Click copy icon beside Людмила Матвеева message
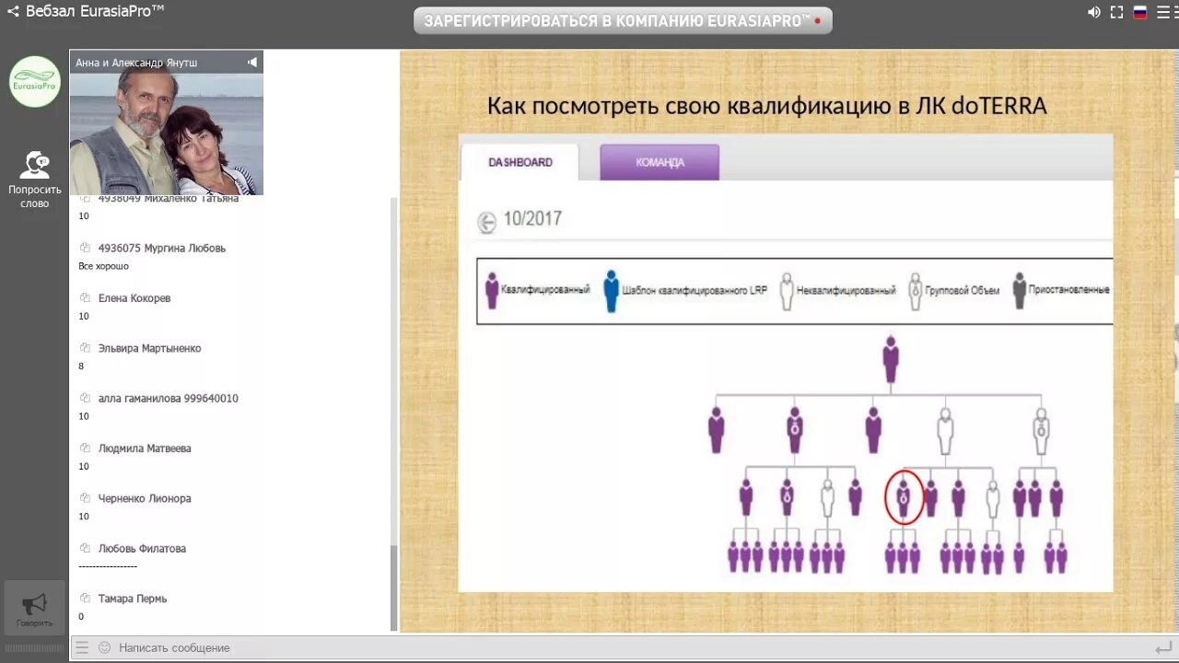This screenshot has width=1179, height=663. coord(86,448)
